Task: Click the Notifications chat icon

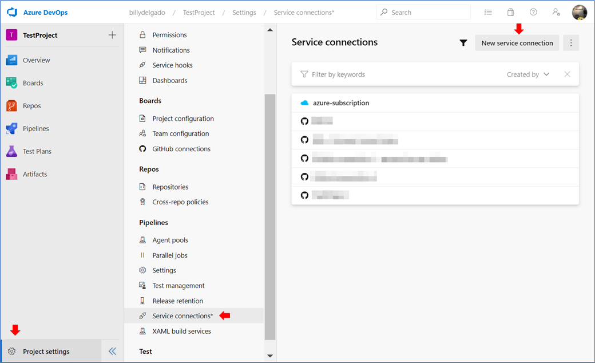Action: coord(142,50)
